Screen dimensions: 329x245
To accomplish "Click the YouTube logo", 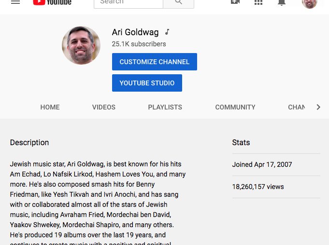I will click(x=52, y=2).
